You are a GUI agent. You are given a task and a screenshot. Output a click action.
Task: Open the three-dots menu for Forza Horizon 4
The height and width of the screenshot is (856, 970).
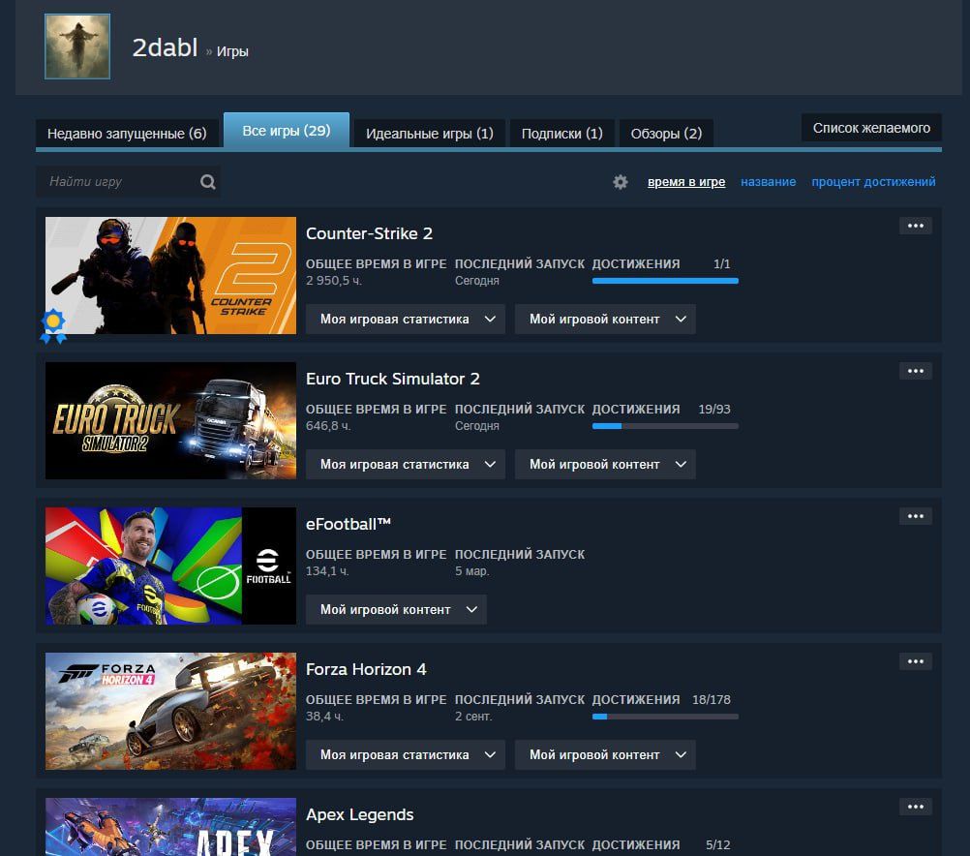coord(916,661)
